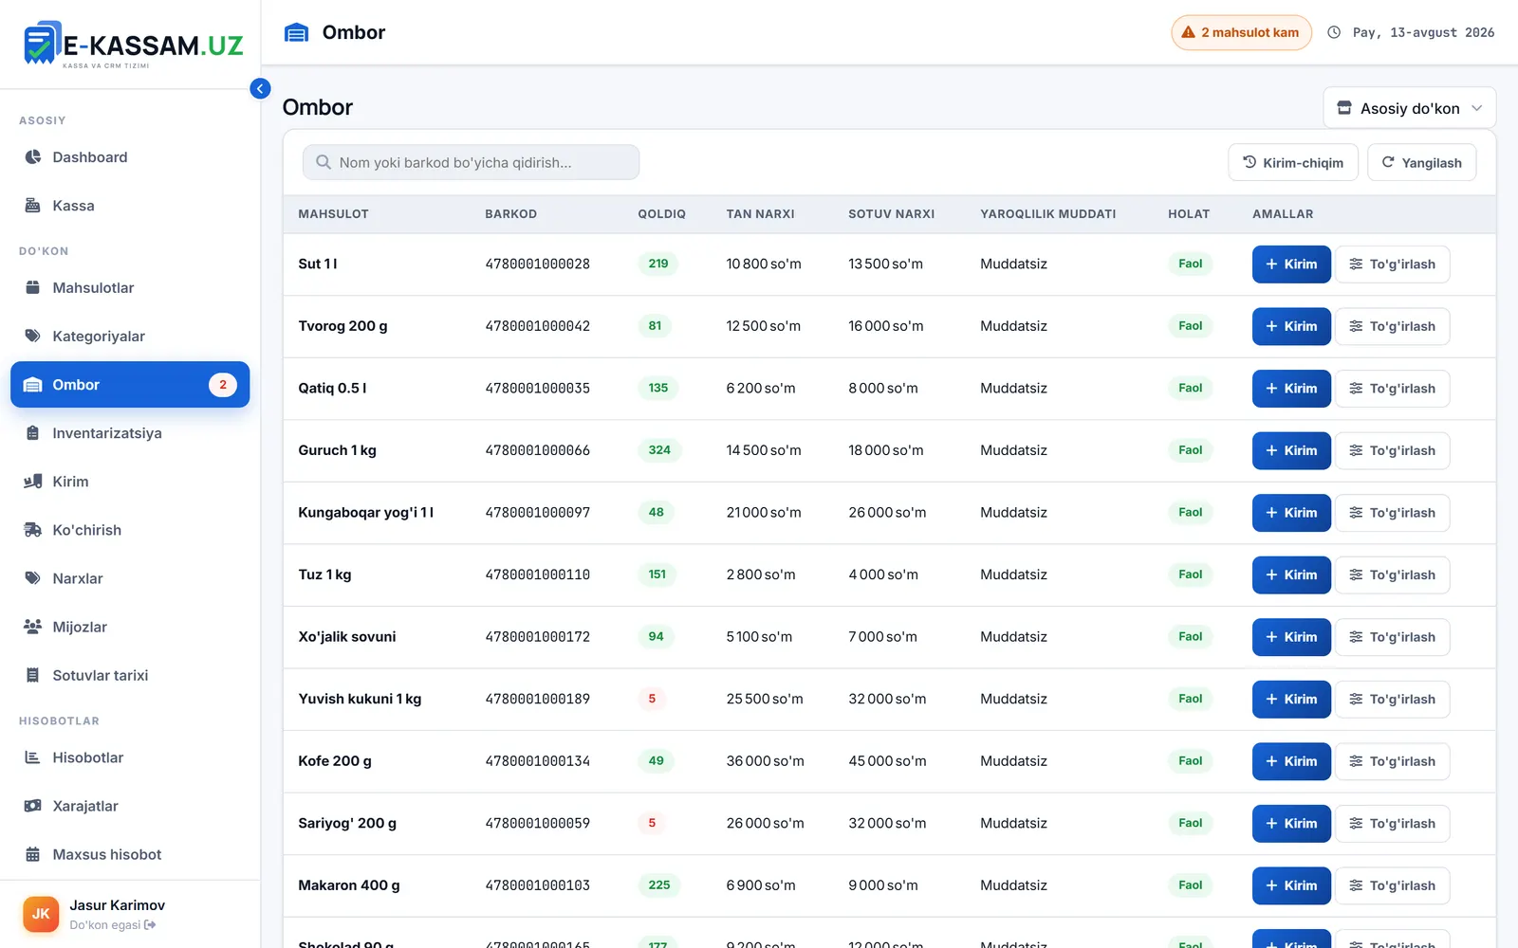Click To'g'irlash for Guruch 1 kg
Screen dimensions: 1518x948
tap(1392, 450)
